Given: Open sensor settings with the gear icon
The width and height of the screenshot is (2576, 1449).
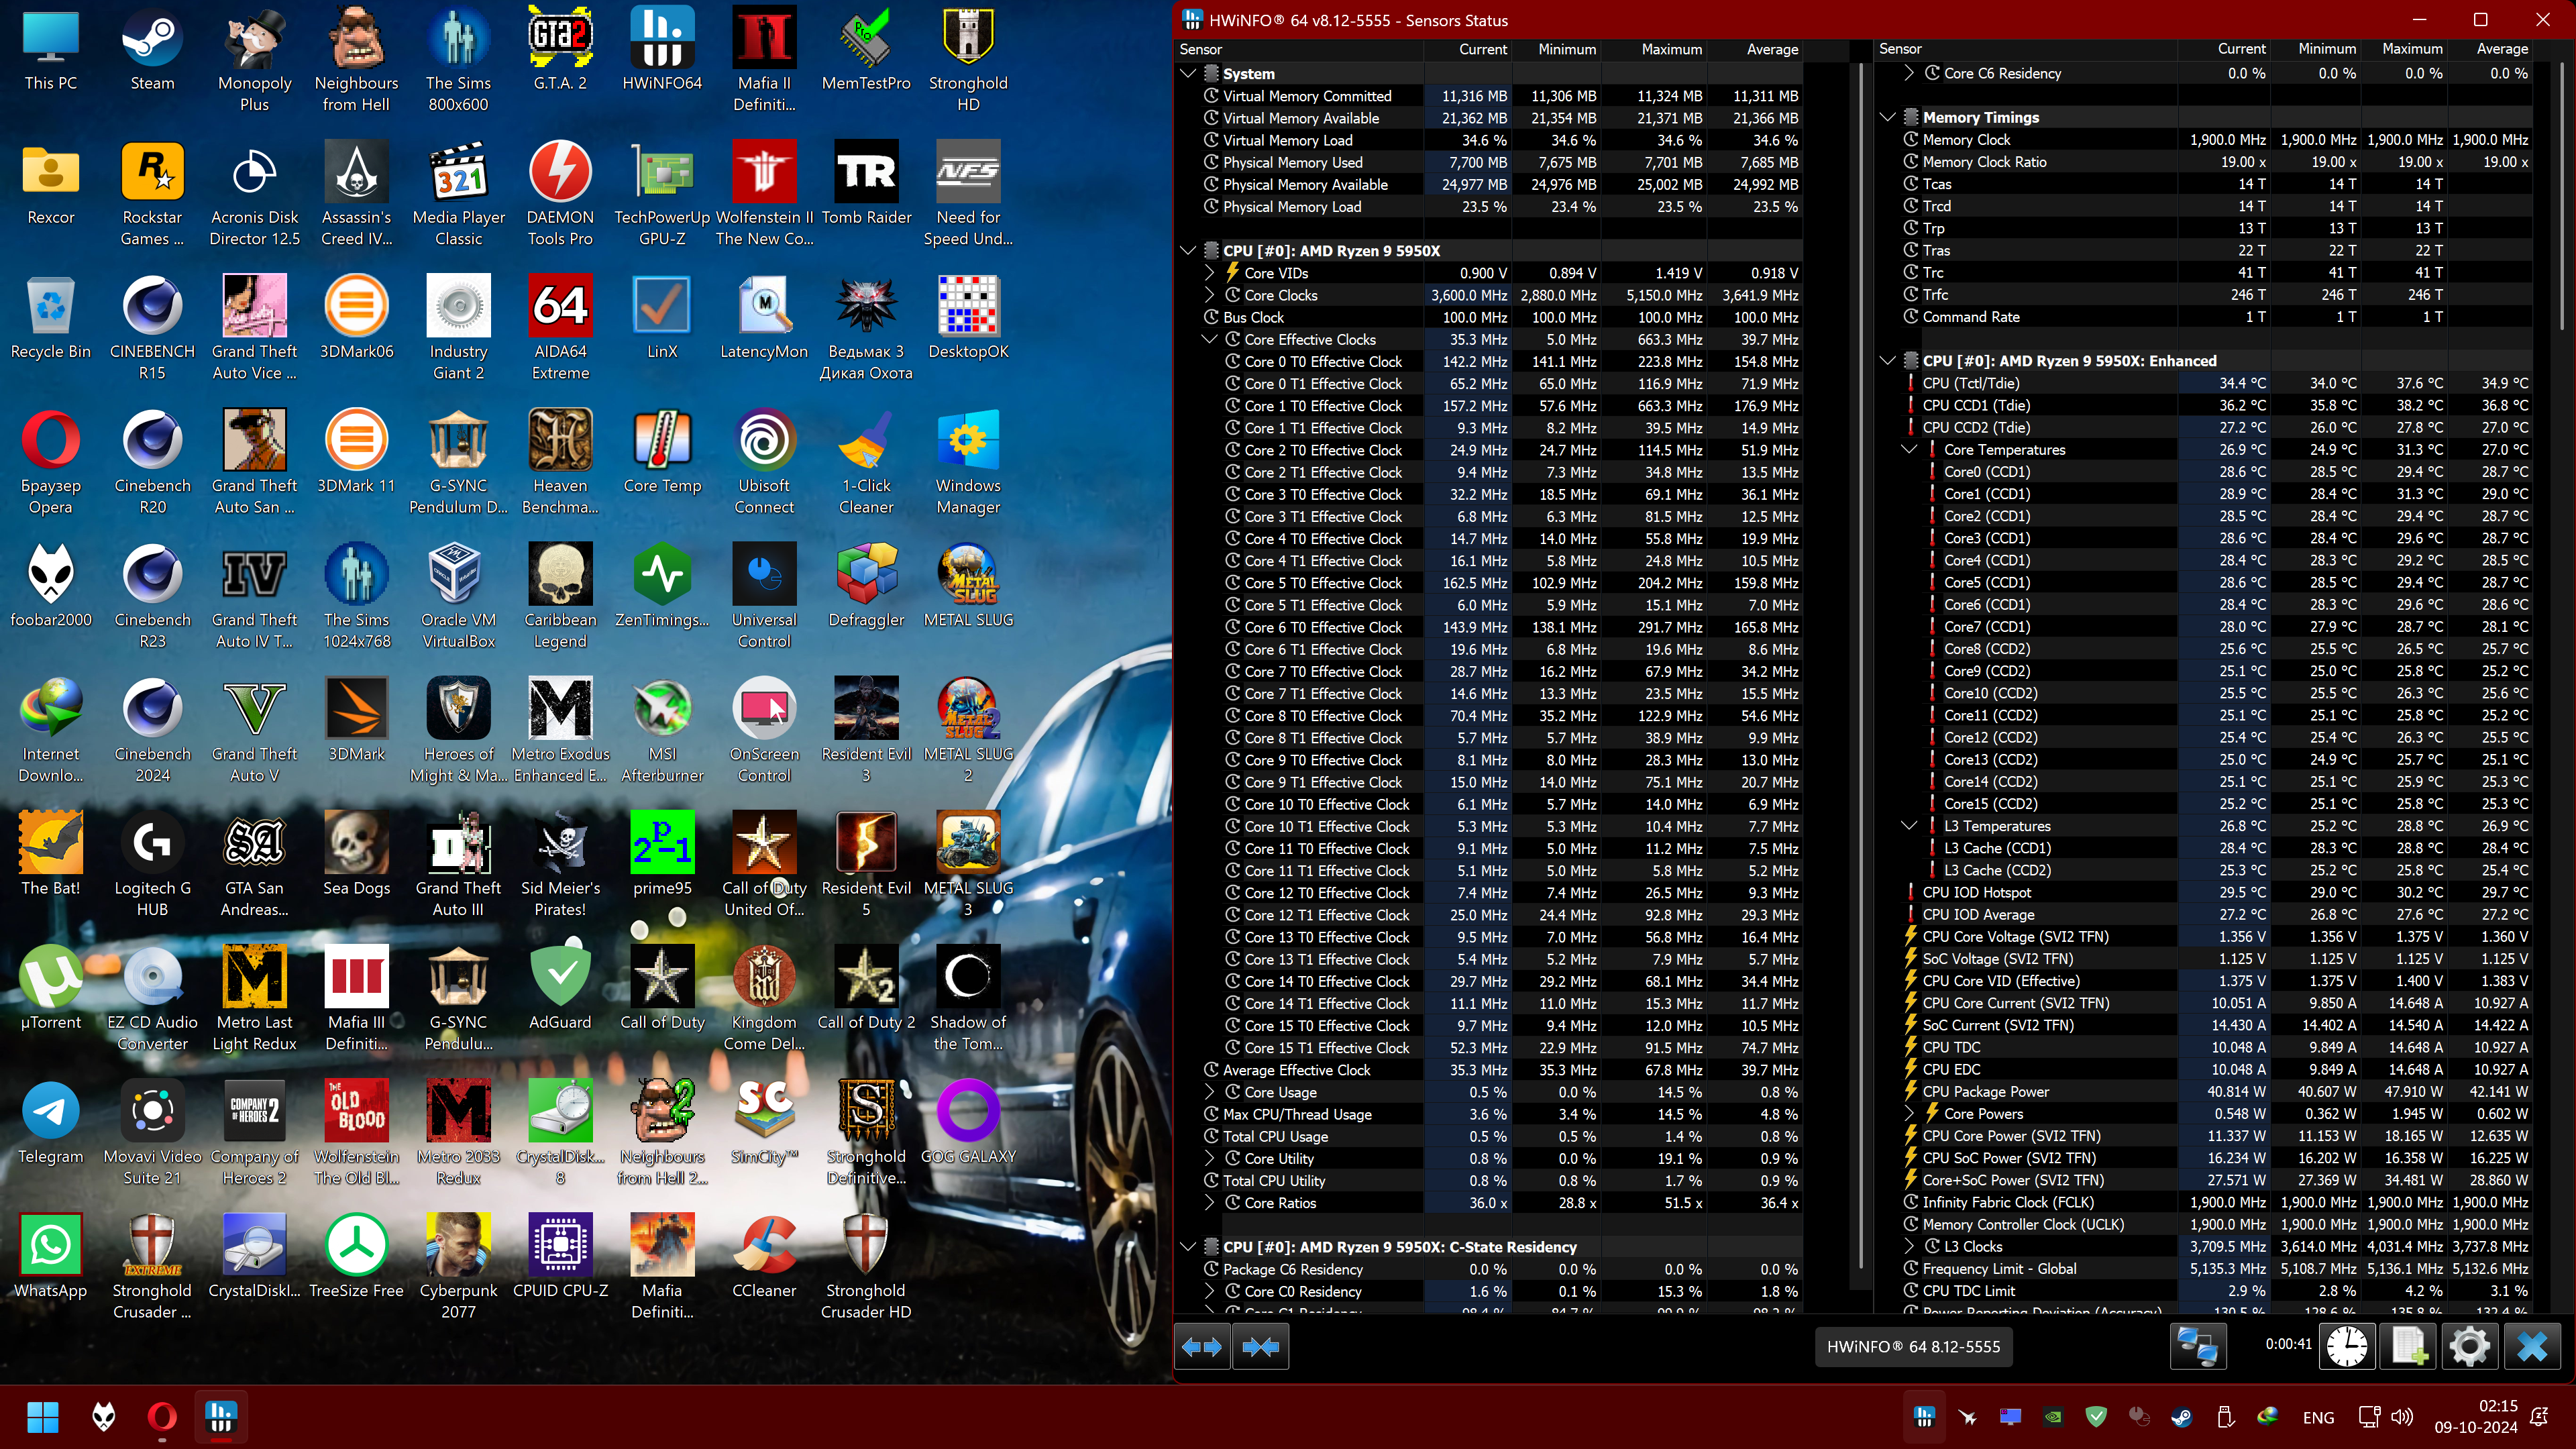Looking at the screenshot, I should (2469, 1346).
